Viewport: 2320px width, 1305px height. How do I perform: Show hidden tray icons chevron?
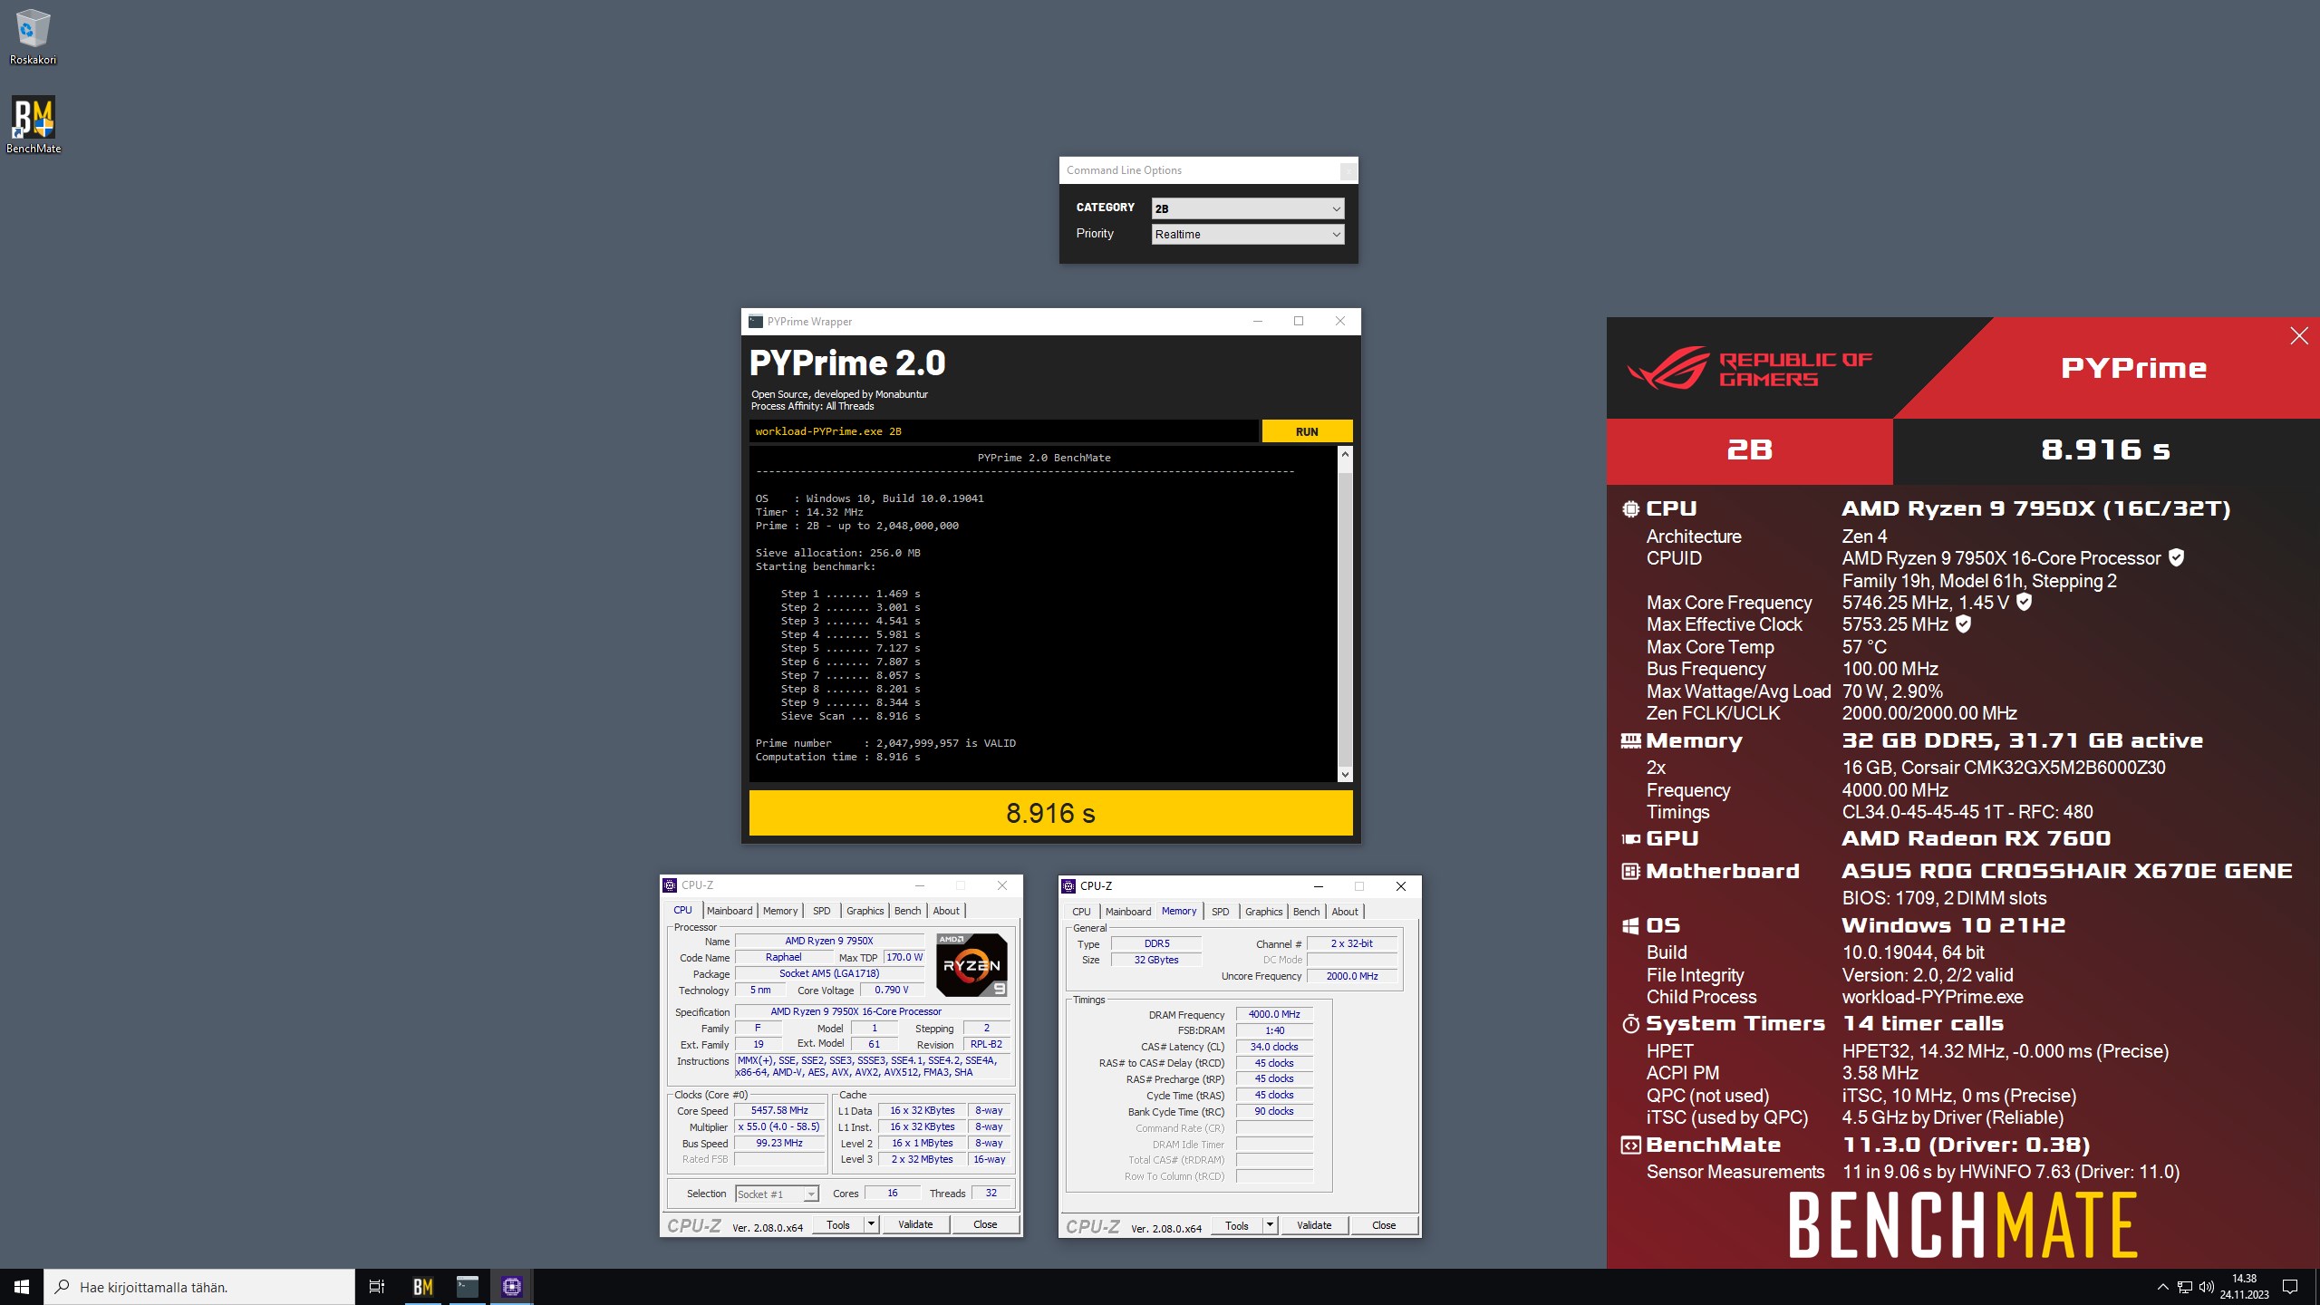tap(2162, 1287)
